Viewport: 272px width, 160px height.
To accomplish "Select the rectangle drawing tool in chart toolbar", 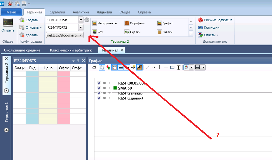I will point(172,67).
